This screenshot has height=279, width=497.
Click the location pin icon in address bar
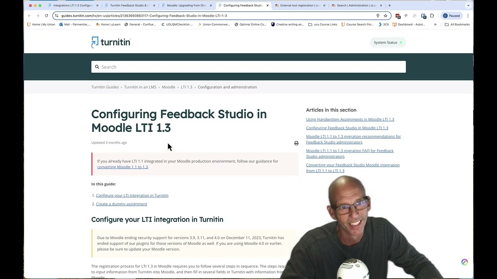click(378, 16)
